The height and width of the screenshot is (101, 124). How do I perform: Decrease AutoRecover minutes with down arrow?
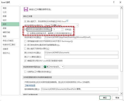pyautogui.click(x=62, y=30)
